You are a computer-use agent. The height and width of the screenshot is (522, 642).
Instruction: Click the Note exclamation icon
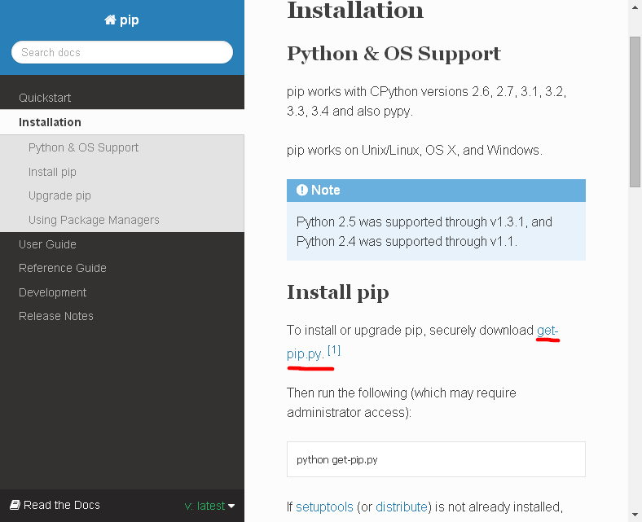[301, 190]
